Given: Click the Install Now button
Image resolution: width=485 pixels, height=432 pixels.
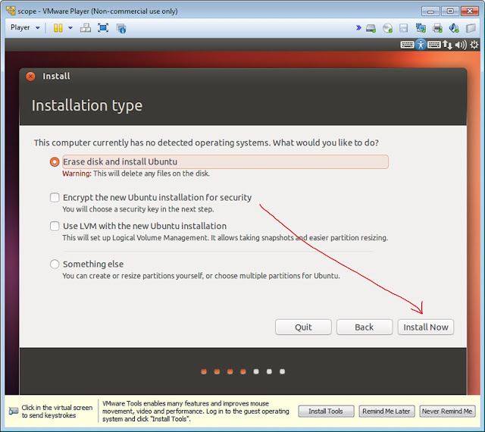Looking at the screenshot, I should [426, 327].
